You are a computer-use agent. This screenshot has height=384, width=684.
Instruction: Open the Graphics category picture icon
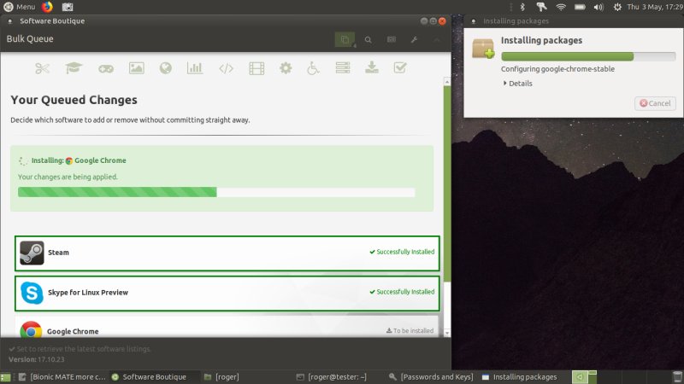pos(137,68)
